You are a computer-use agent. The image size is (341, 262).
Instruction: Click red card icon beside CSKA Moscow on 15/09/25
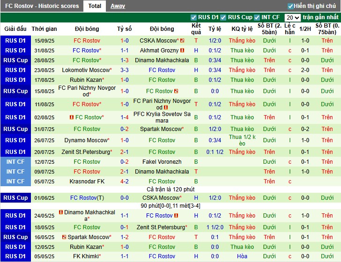(182, 41)
